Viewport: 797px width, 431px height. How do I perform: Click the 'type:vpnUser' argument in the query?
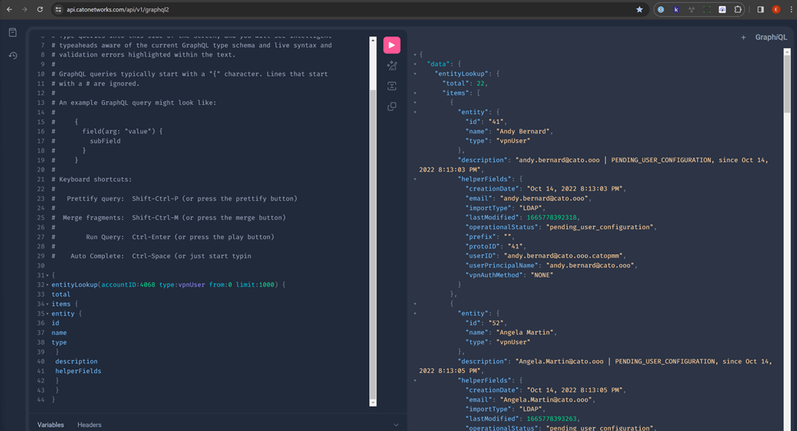tap(182, 284)
